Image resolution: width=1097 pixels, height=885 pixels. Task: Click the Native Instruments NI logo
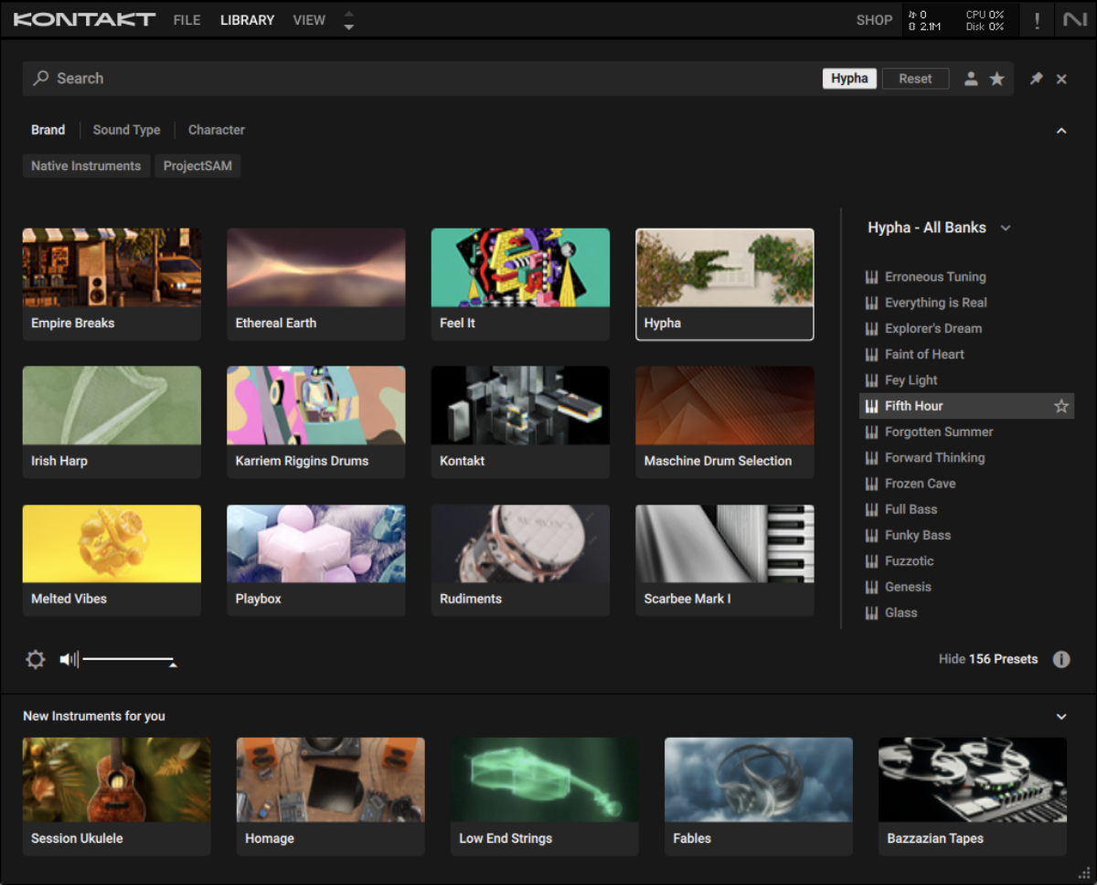pyautogui.click(x=1074, y=20)
